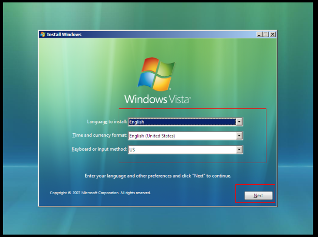Click the 'Enter your language and other preferences' text

click(158, 176)
